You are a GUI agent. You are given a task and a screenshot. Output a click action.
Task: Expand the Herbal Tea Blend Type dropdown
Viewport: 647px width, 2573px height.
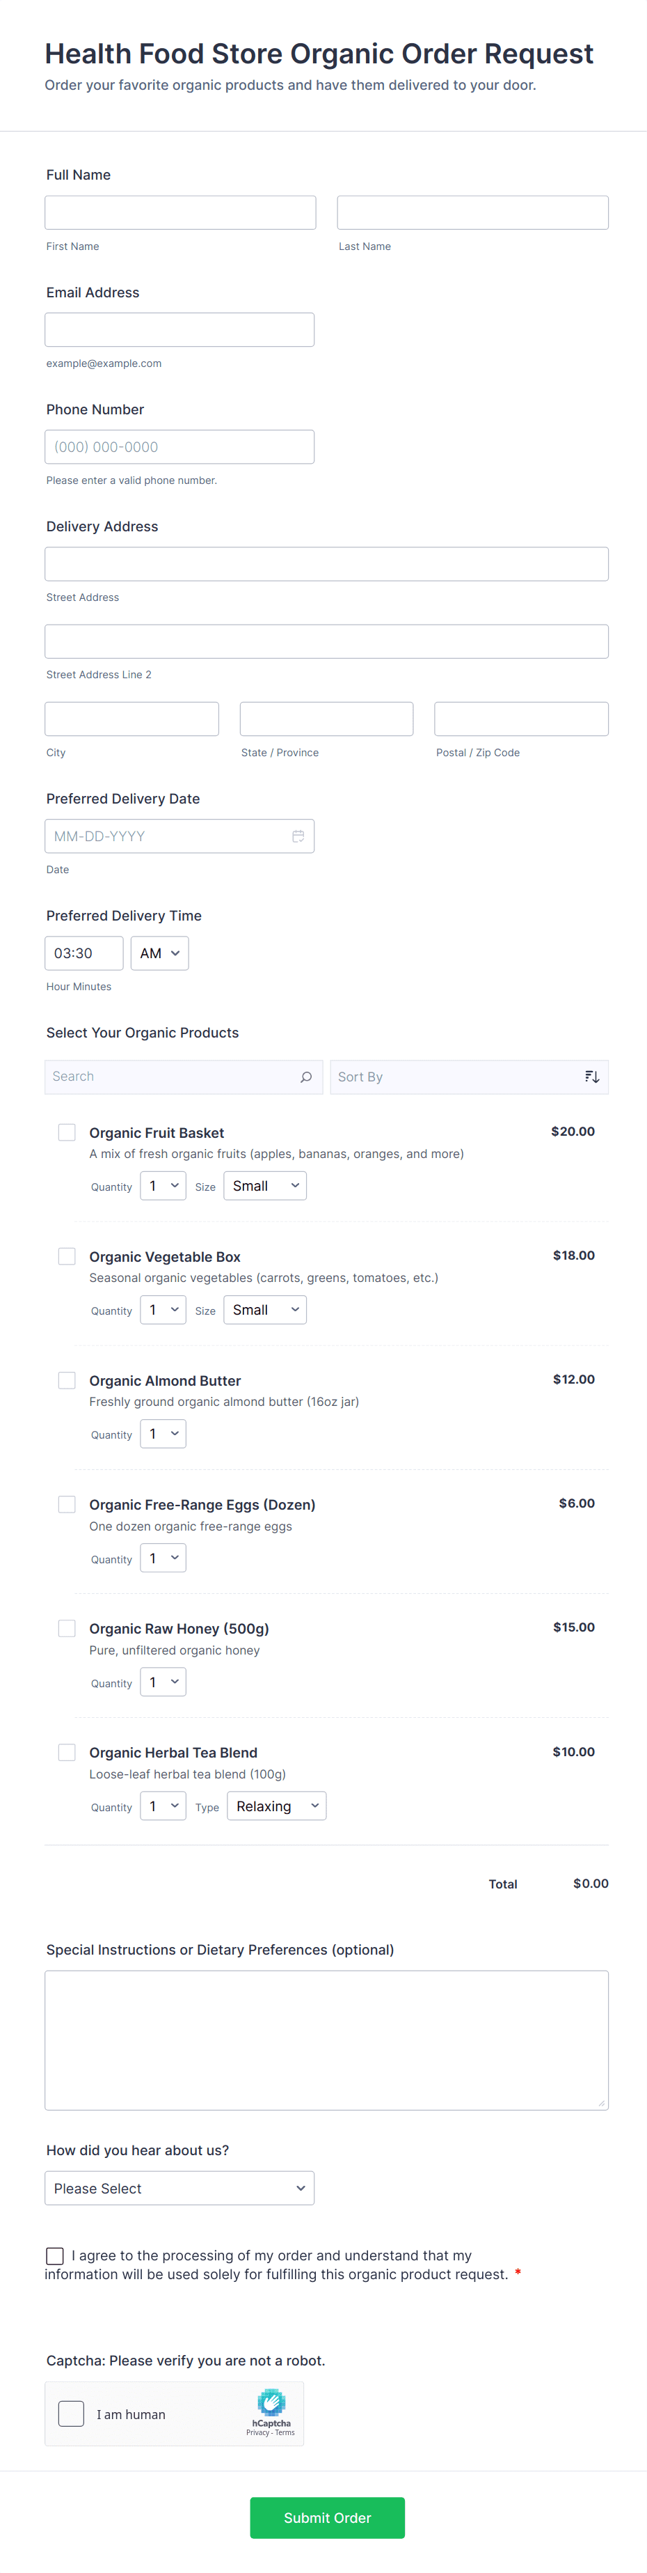pos(277,1806)
